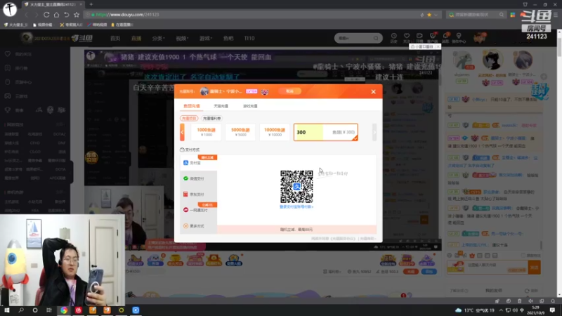Image resolution: width=562 pixels, height=316 pixels.
Task: Expand 更多方式 payment options
Action: point(199,226)
